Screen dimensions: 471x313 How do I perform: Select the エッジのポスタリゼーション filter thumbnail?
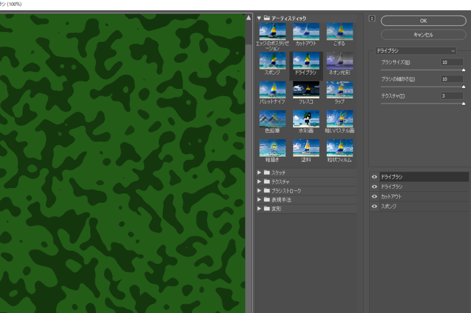coord(272,31)
